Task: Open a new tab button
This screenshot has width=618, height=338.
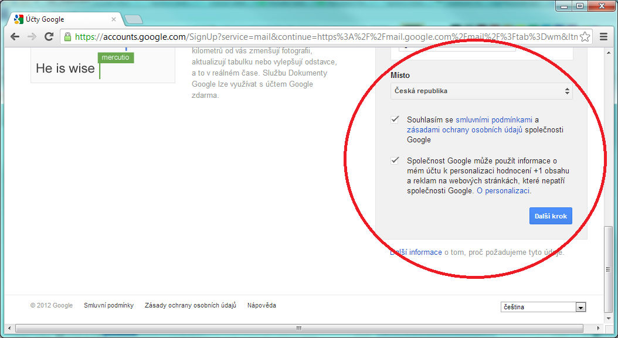Action: coord(133,19)
